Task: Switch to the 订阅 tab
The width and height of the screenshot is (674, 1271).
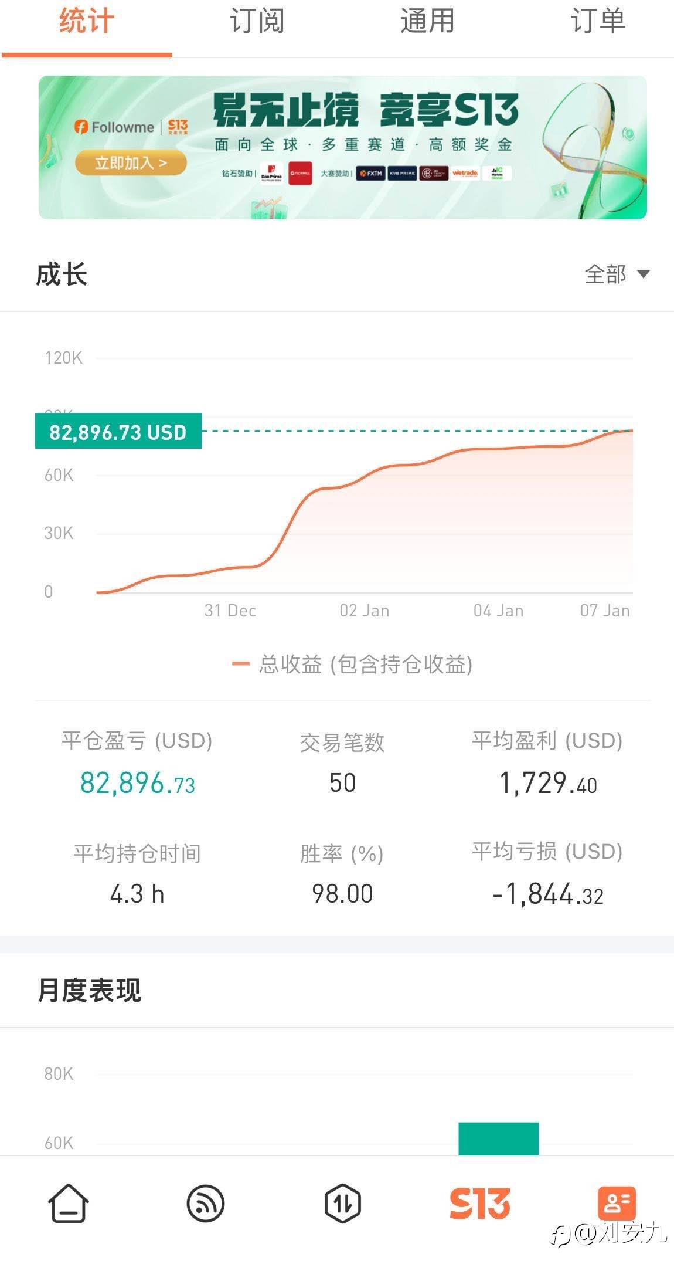Action: click(257, 22)
